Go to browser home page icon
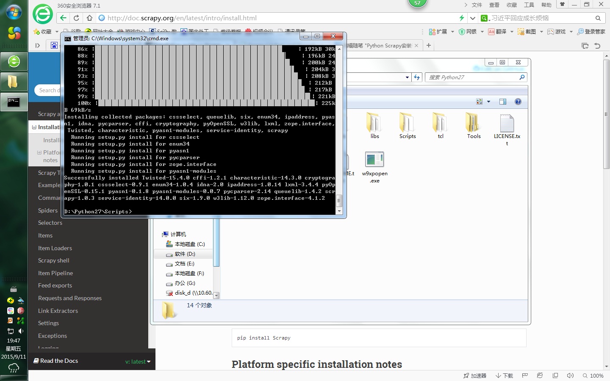Screen dimensions: 610x381 [89, 18]
